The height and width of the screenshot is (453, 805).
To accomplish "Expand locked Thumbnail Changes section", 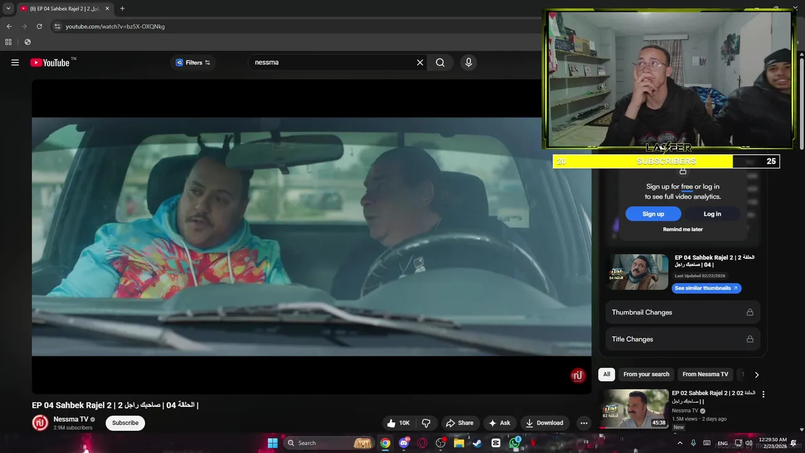I will (682, 312).
